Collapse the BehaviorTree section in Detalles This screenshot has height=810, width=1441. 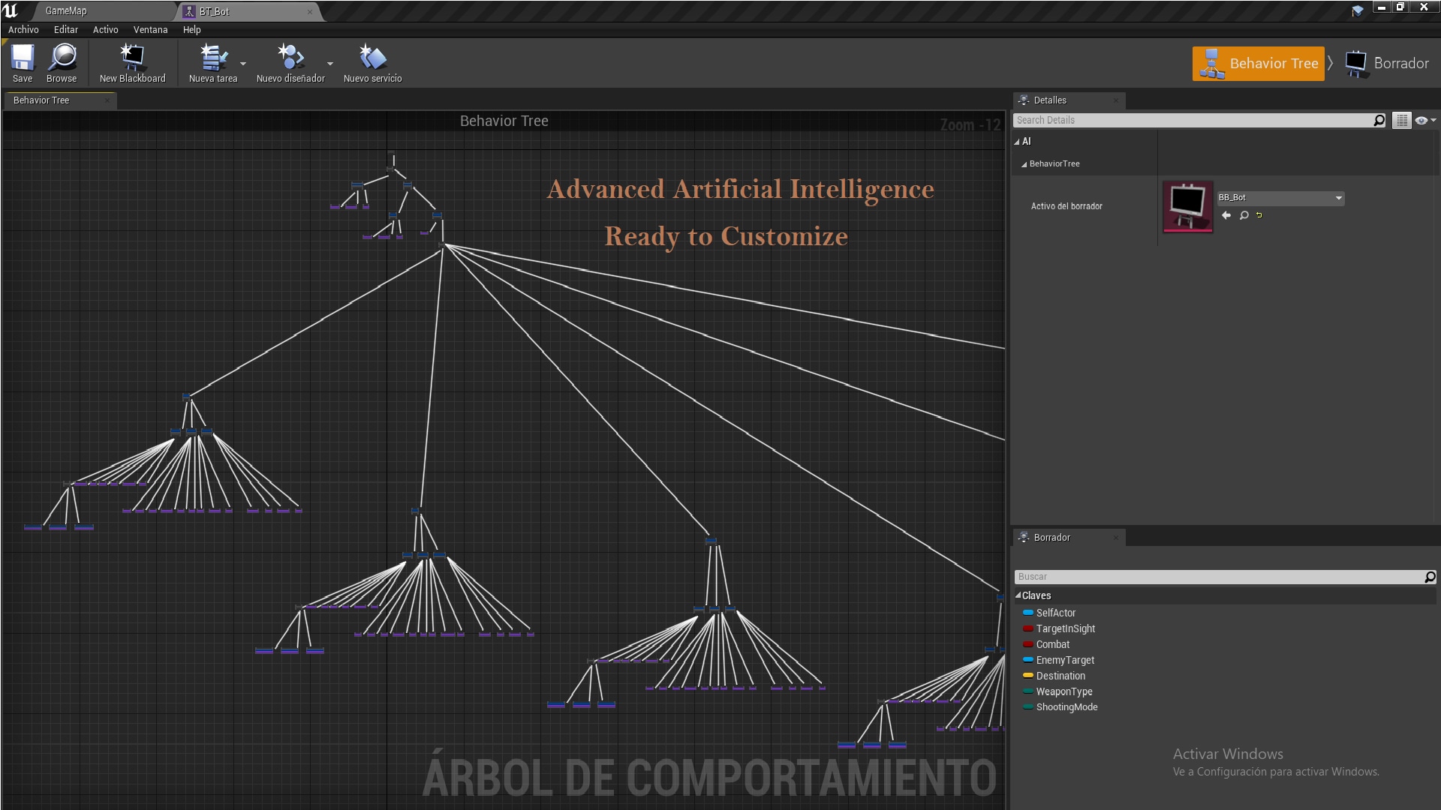click(x=1024, y=163)
